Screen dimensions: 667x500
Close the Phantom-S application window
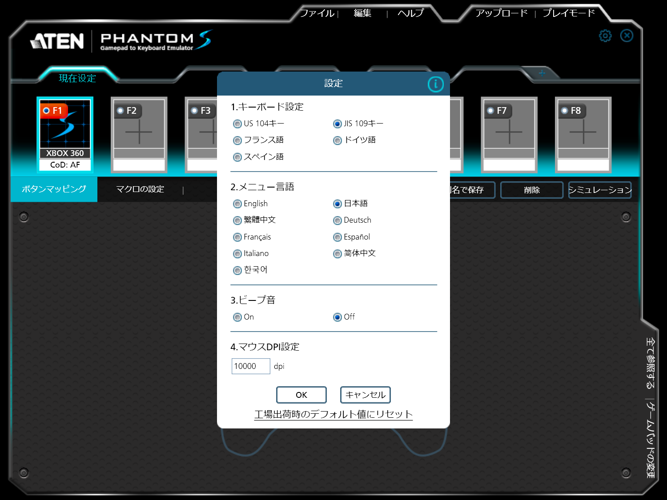(627, 36)
